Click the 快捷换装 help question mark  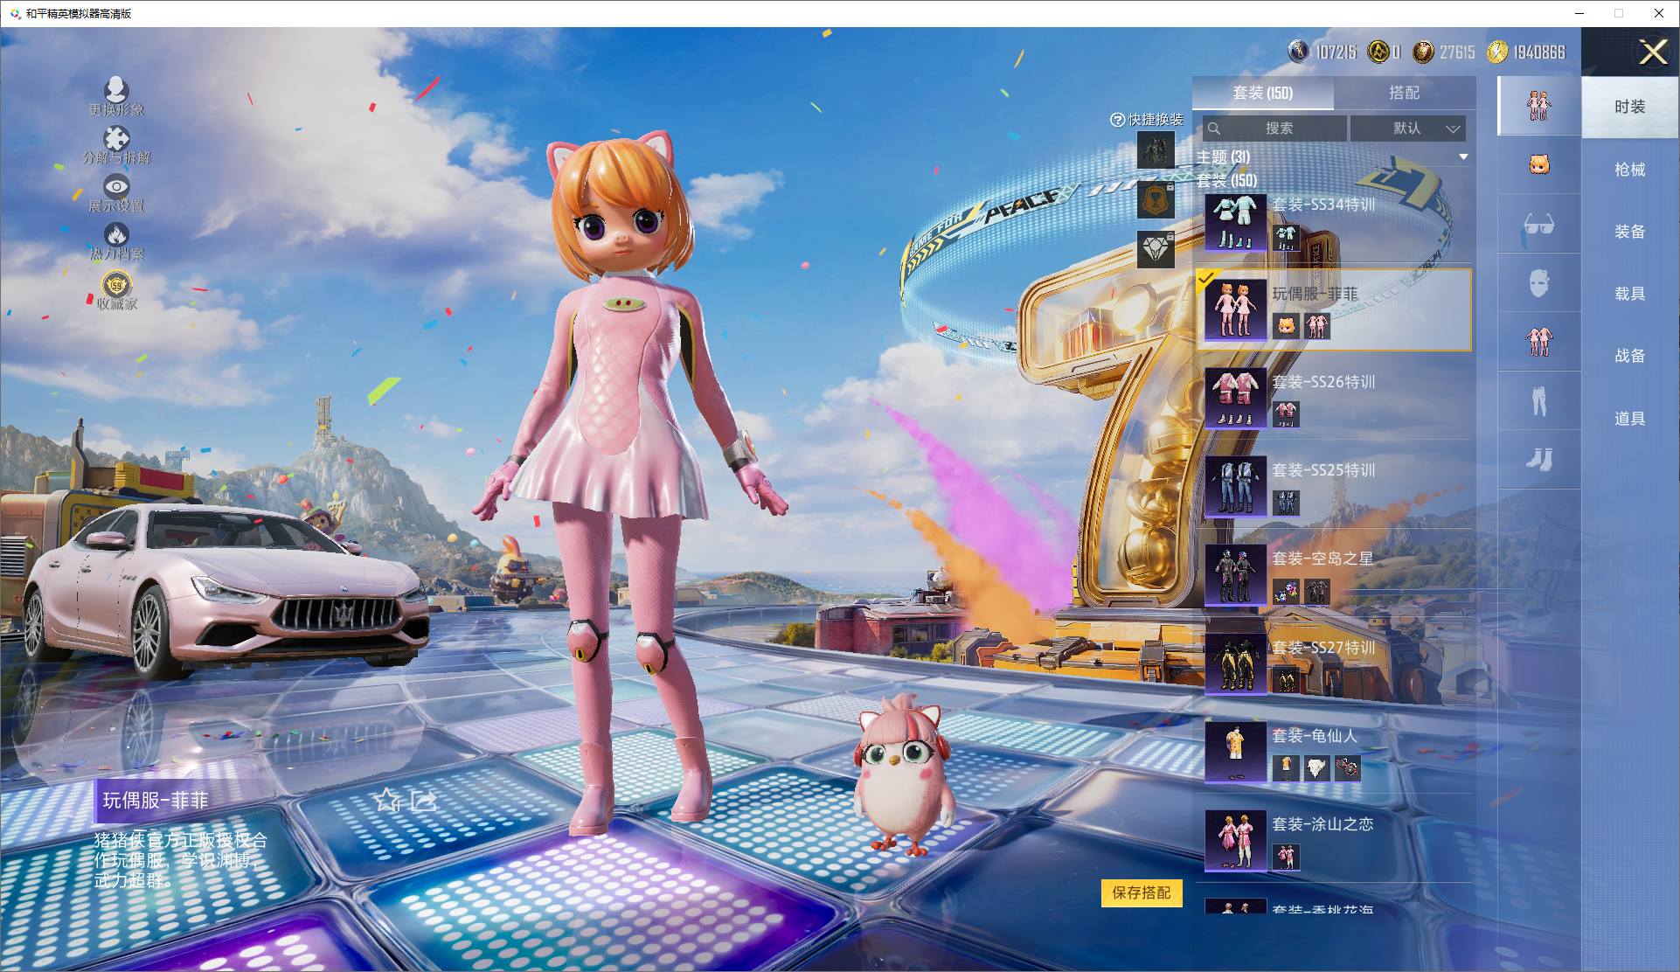tap(1117, 120)
